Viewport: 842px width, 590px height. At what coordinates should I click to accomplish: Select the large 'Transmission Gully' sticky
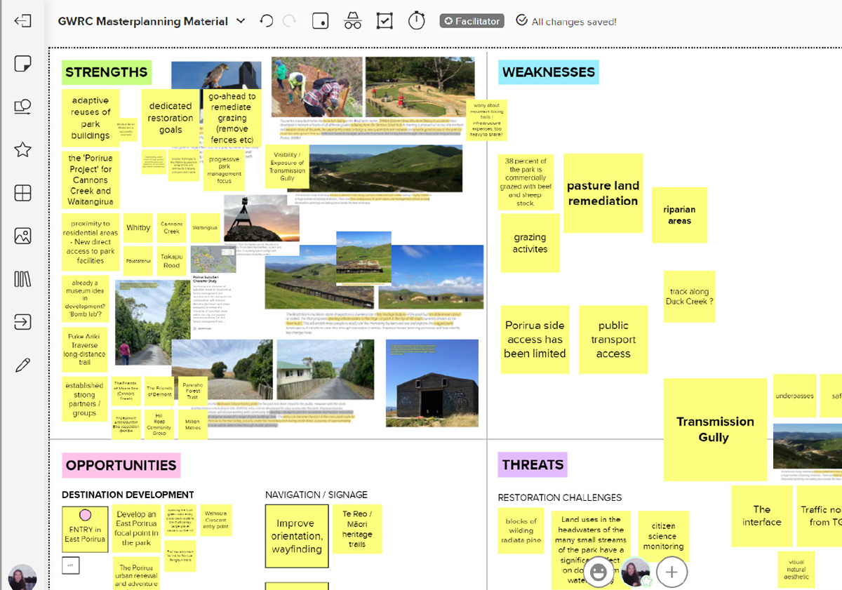(715, 429)
